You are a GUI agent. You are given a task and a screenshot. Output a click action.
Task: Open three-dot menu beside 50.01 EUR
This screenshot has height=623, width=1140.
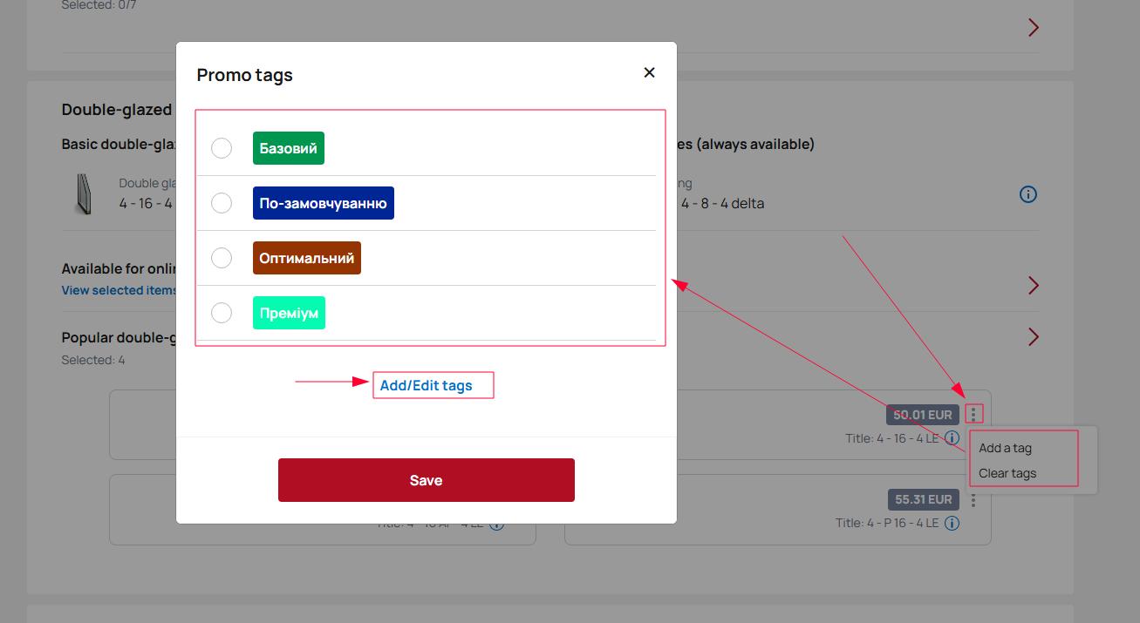[973, 415]
